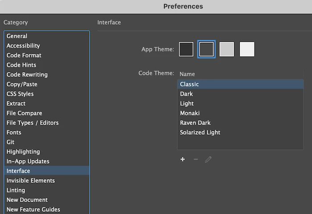Pick the Monaki code theme
Viewport: 312px width, 214px height.
point(190,113)
